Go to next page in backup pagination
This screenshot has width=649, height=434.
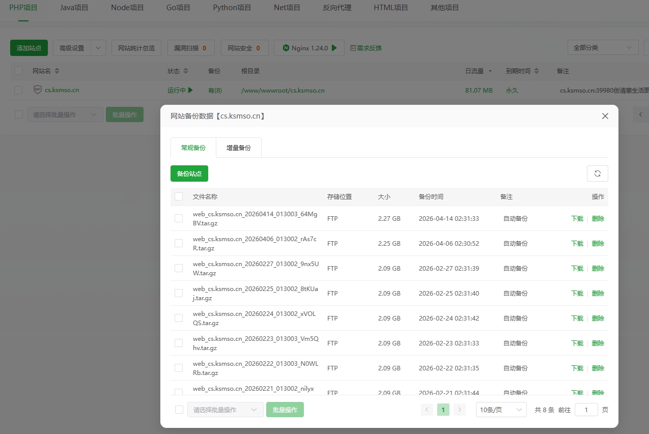coord(460,410)
